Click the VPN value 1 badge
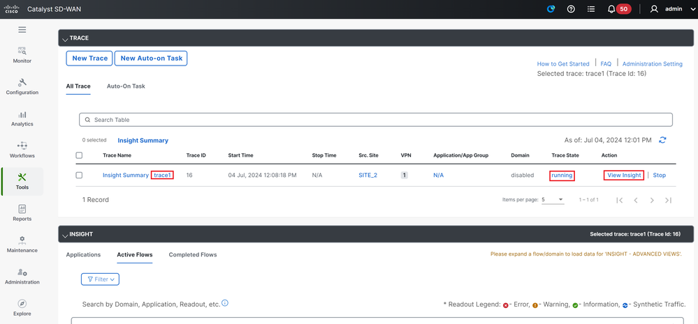The image size is (698, 324). (x=405, y=176)
